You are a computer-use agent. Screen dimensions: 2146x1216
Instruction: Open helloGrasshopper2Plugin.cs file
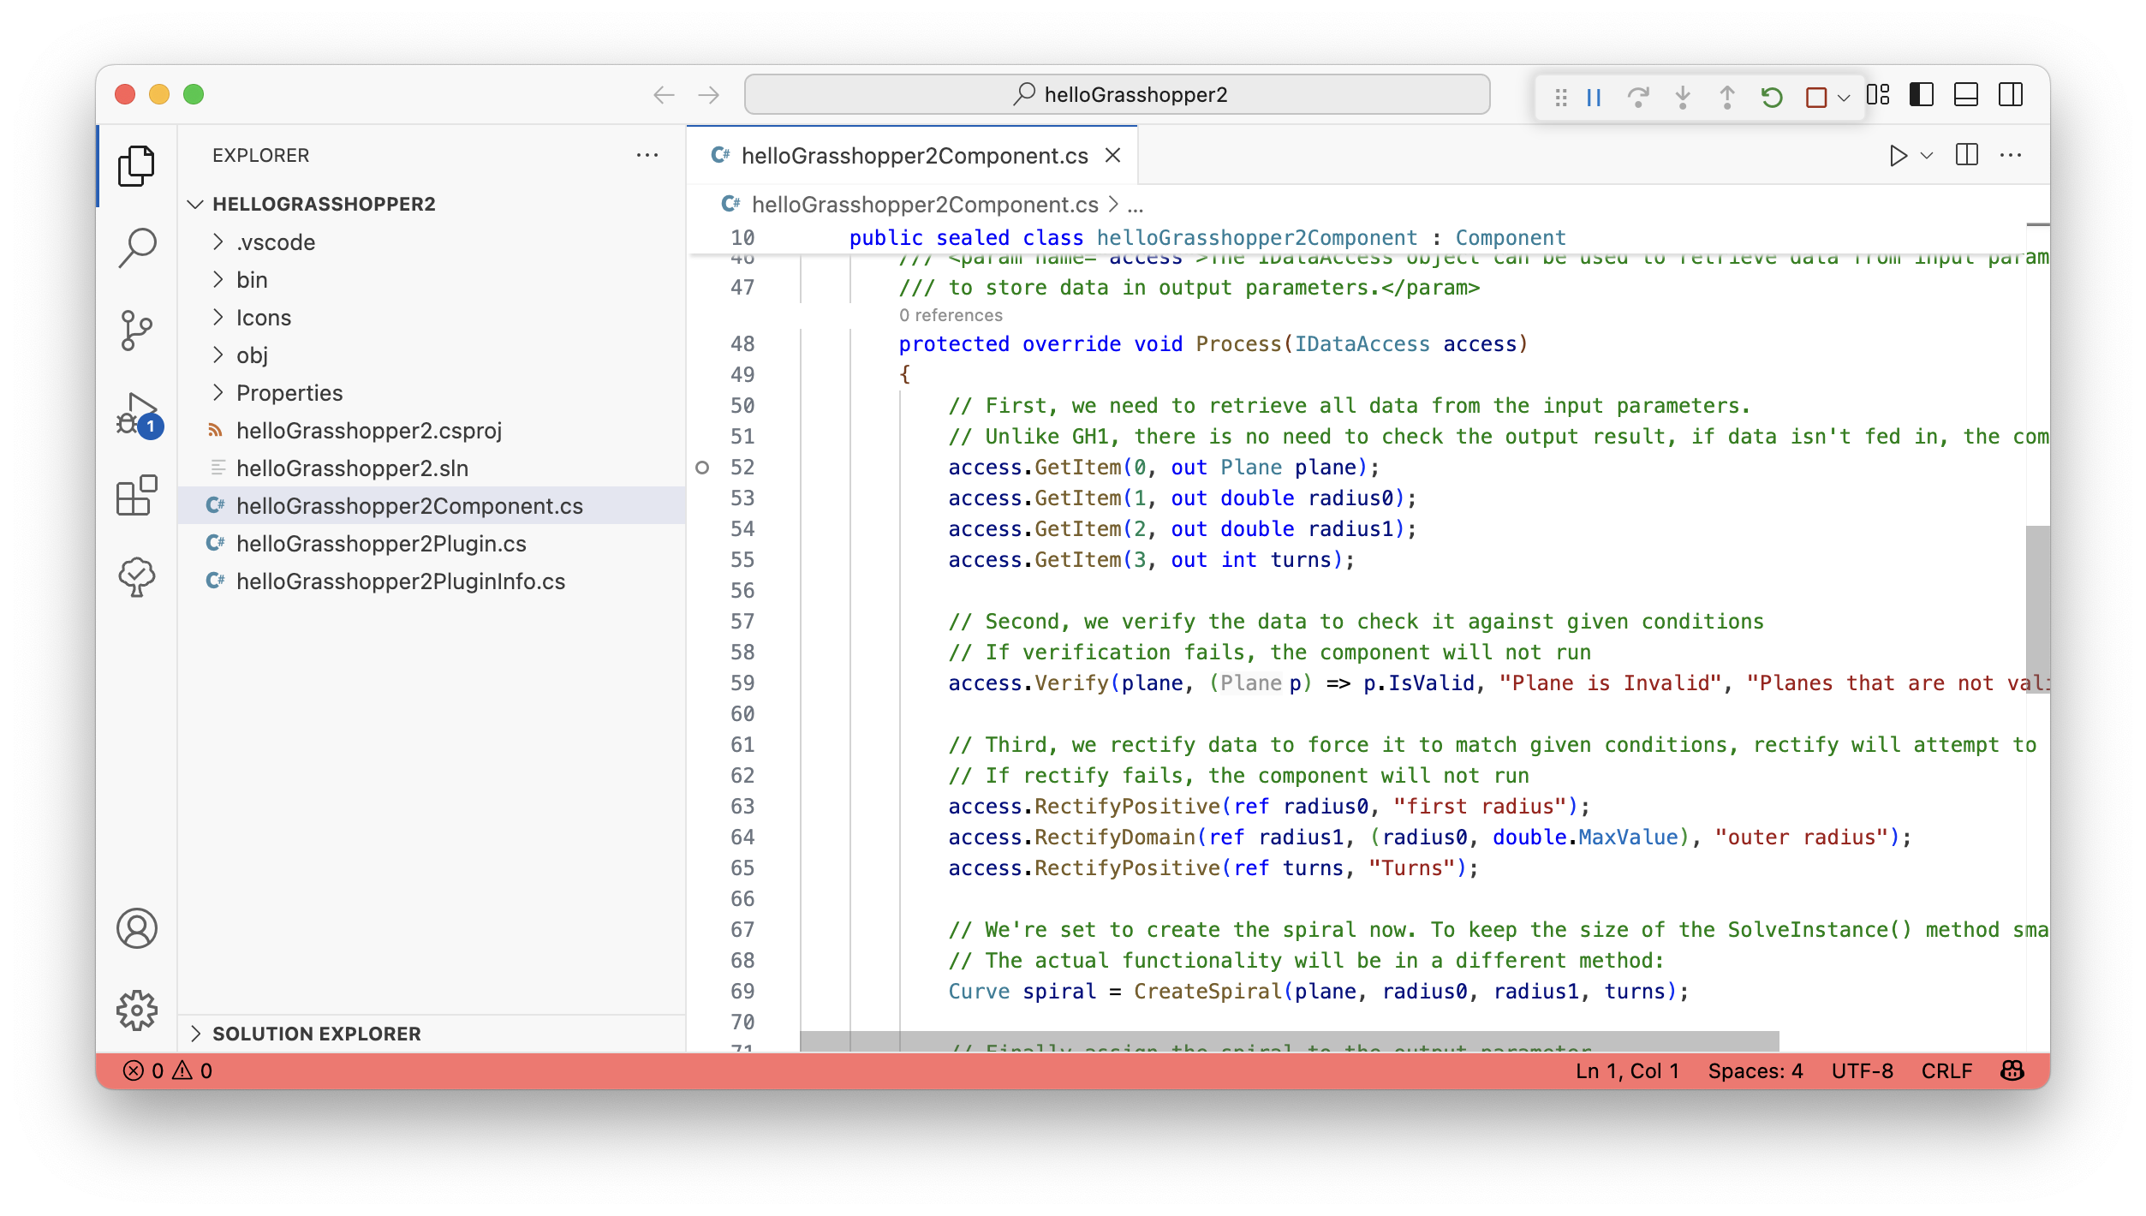tap(432, 543)
